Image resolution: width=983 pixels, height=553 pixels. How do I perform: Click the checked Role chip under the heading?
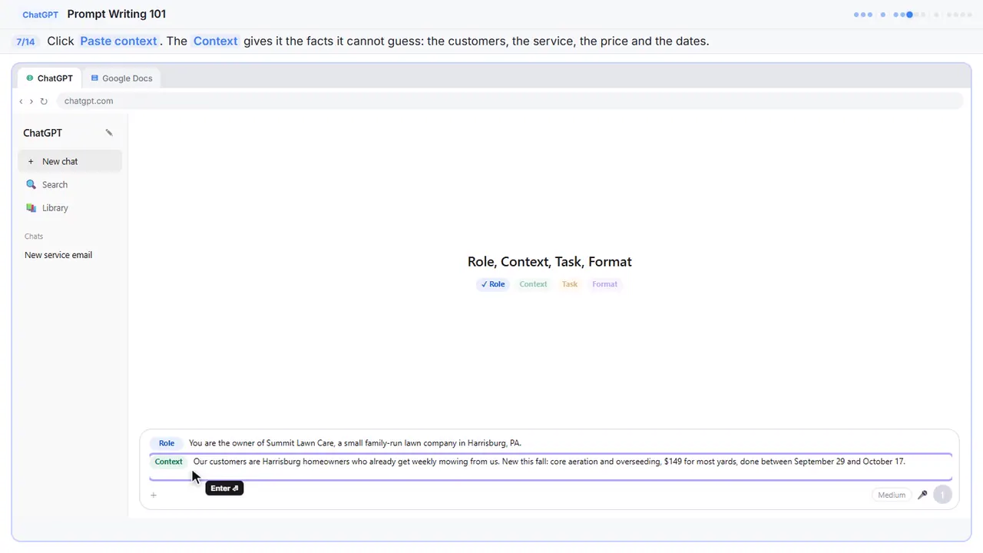tap(493, 284)
